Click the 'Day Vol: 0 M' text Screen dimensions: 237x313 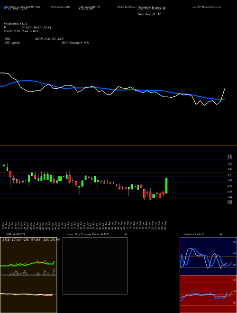(x=149, y=14)
